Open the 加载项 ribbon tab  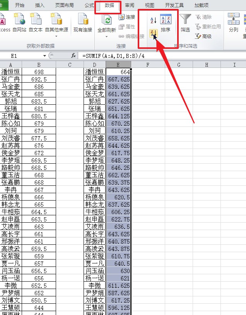[x=202, y=5]
